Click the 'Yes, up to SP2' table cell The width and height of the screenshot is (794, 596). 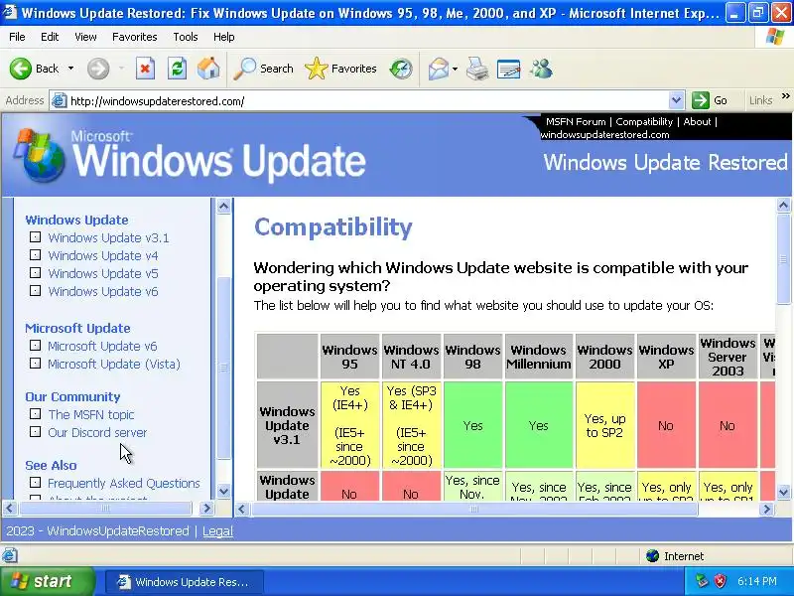click(605, 425)
